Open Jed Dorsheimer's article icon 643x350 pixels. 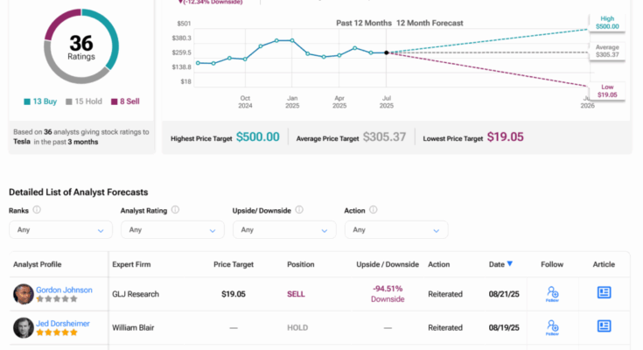tap(604, 326)
